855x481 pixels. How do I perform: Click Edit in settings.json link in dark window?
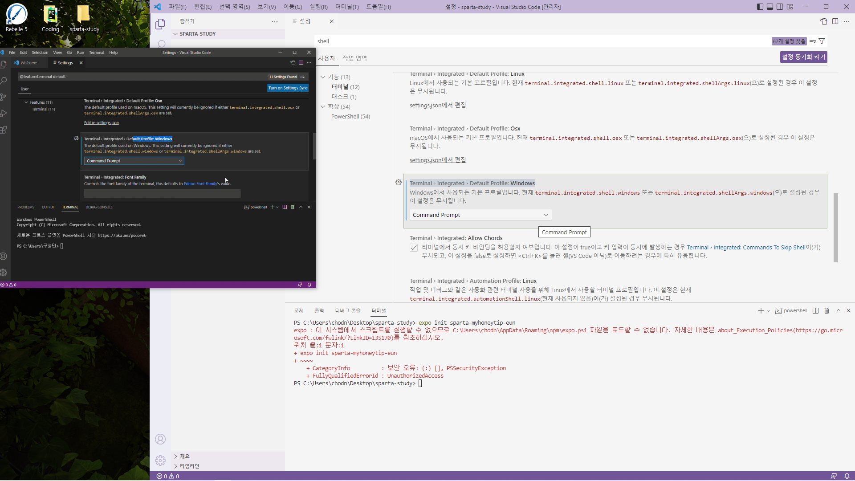click(x=102, y=123)
